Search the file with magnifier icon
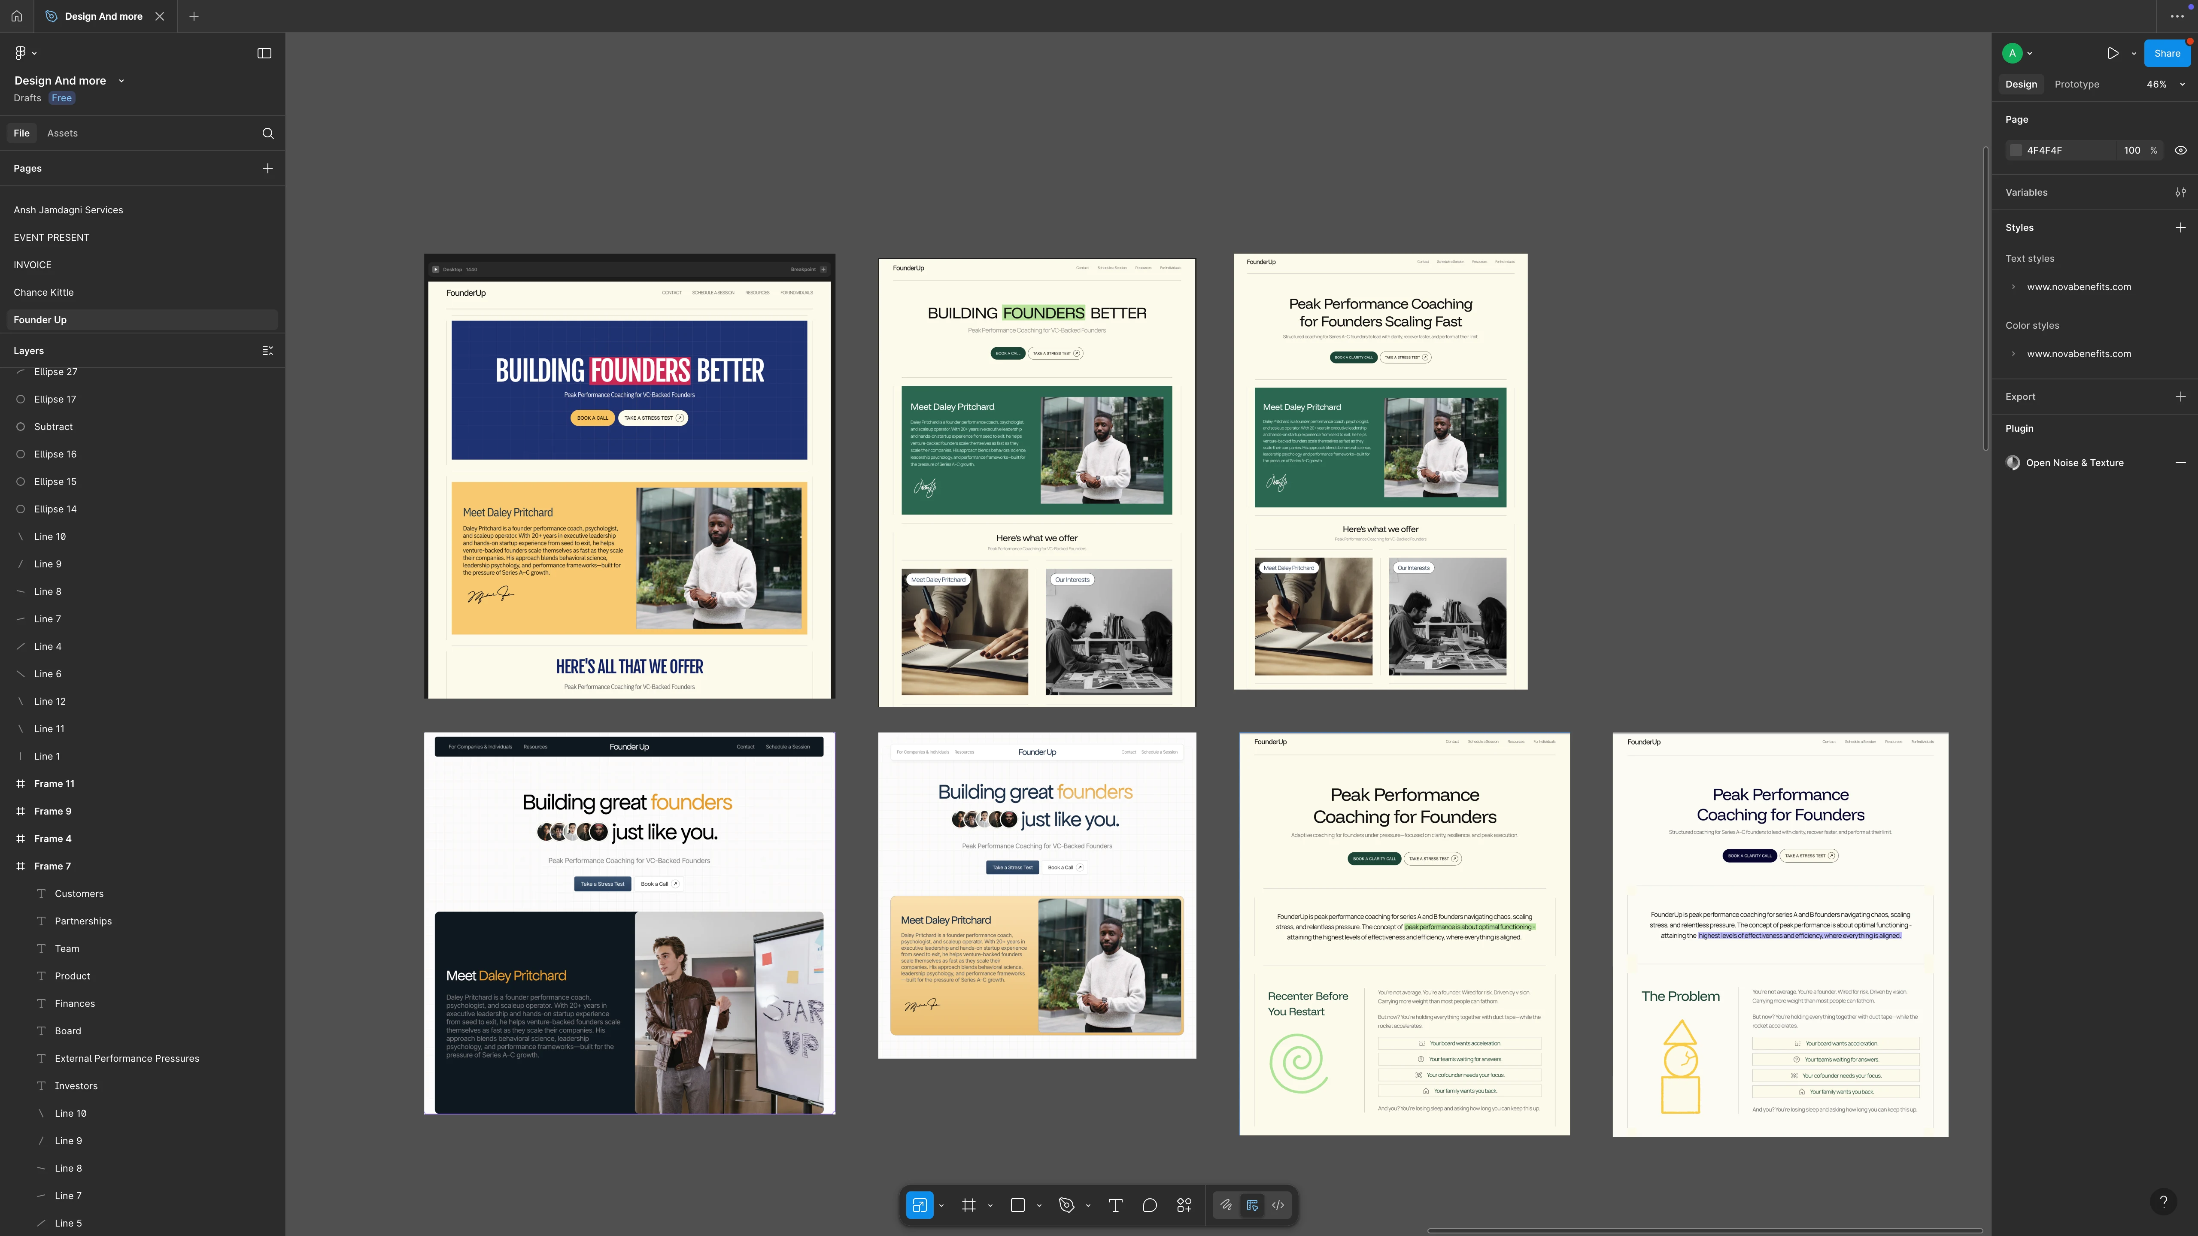The image size is (2198, 1236). (268, 133)
